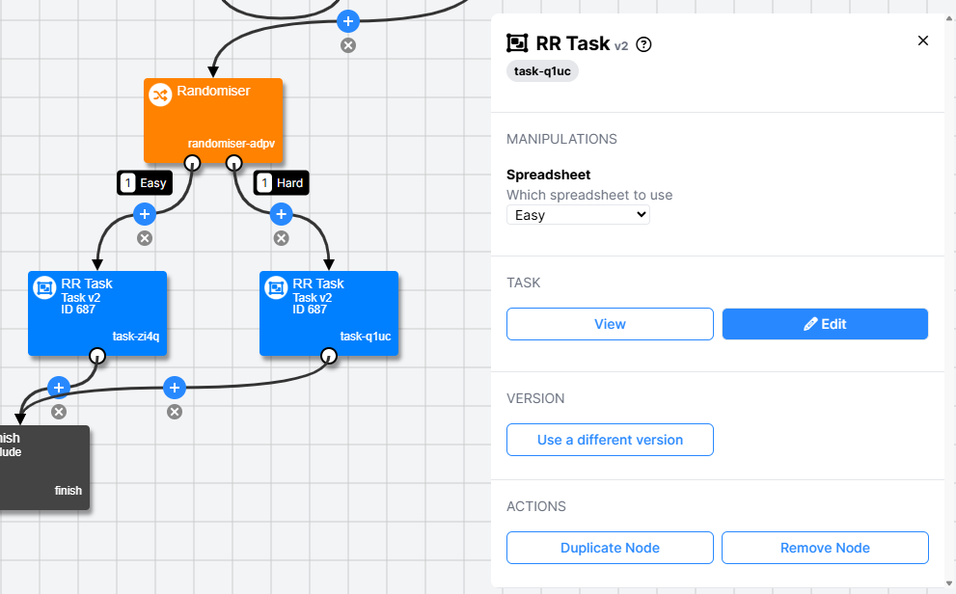Click Use a different version

tap(610, 440)
